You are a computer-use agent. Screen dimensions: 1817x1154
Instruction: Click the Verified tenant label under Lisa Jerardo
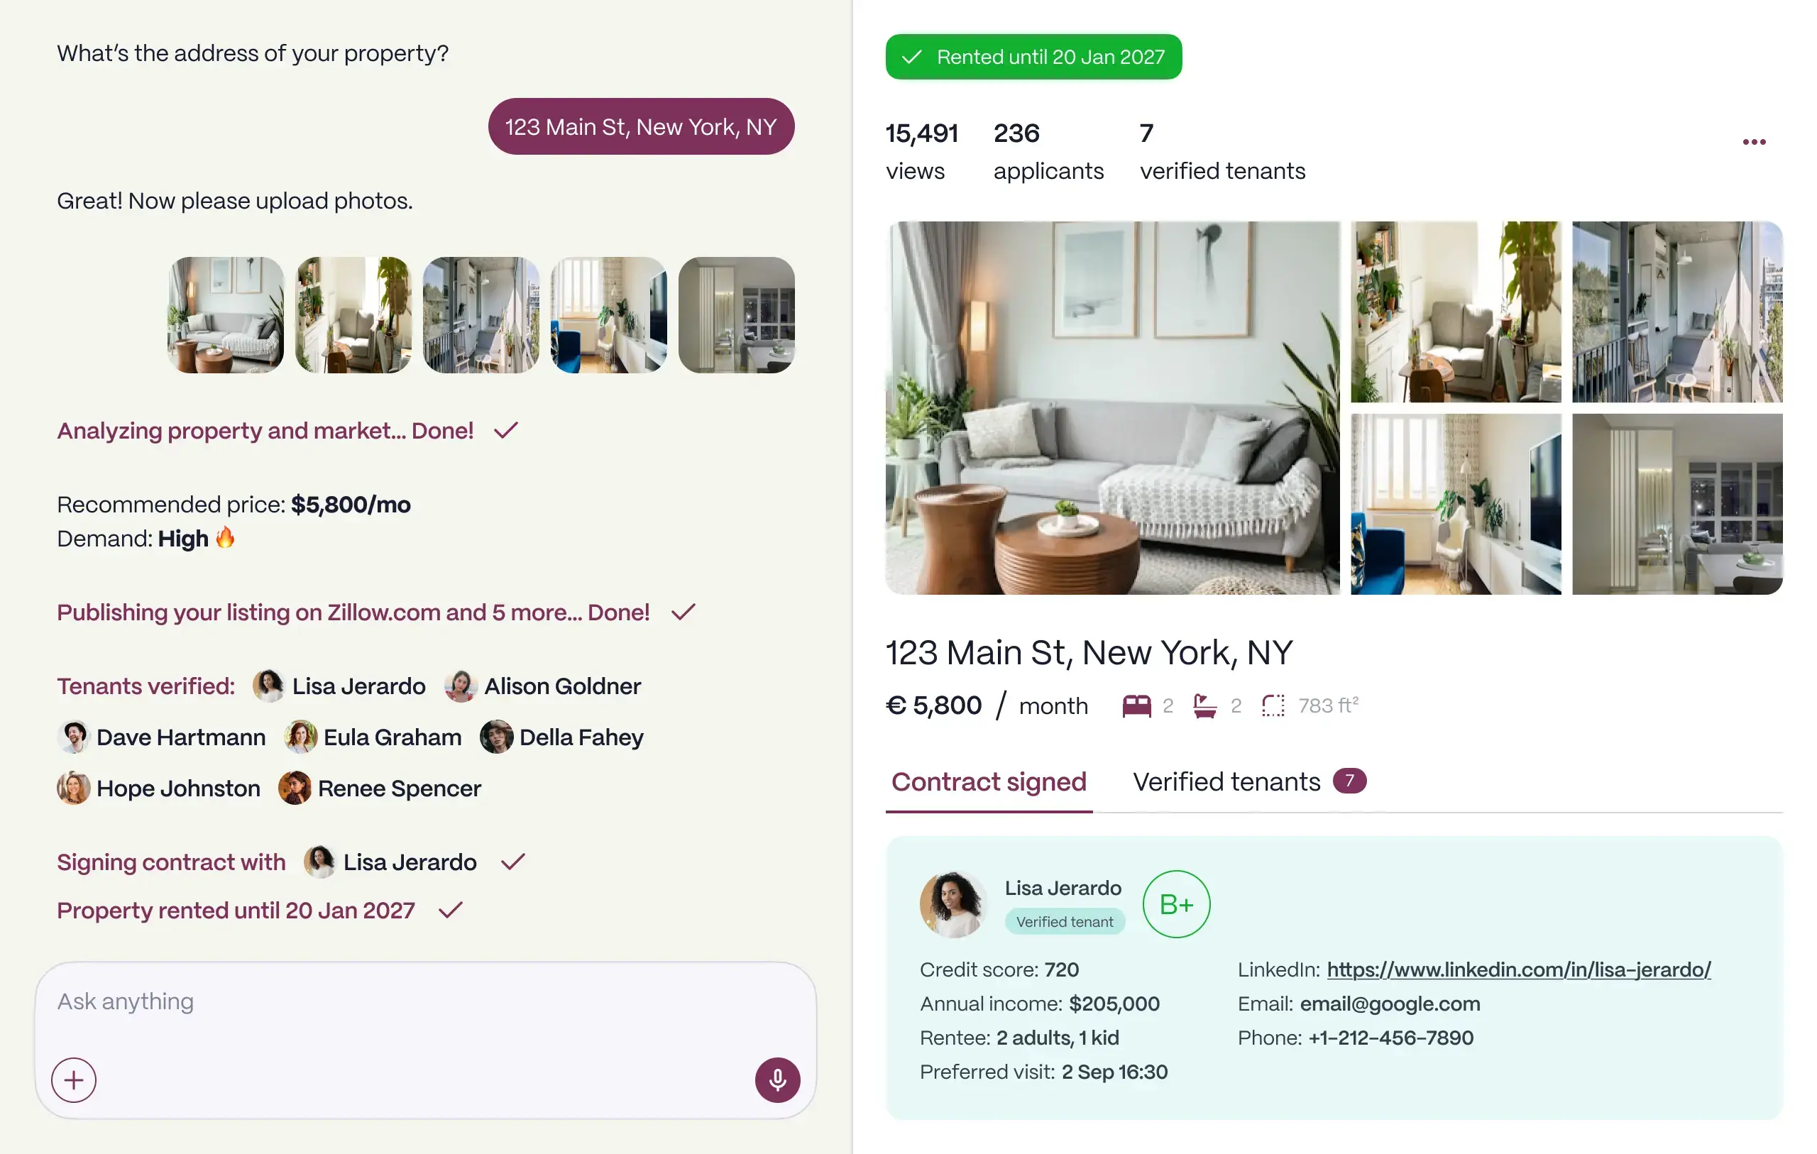pos(1064,921)
